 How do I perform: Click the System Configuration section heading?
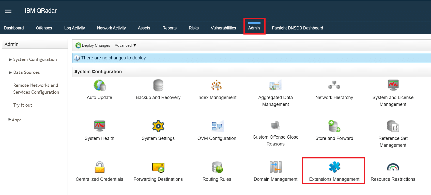[x=98, y=72]
